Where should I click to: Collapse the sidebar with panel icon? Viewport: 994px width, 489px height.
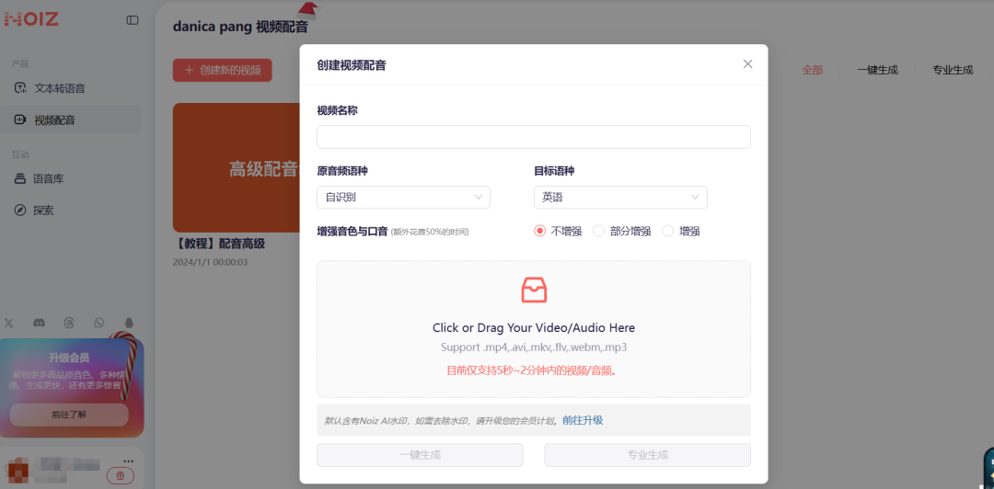tap(133, 19)
